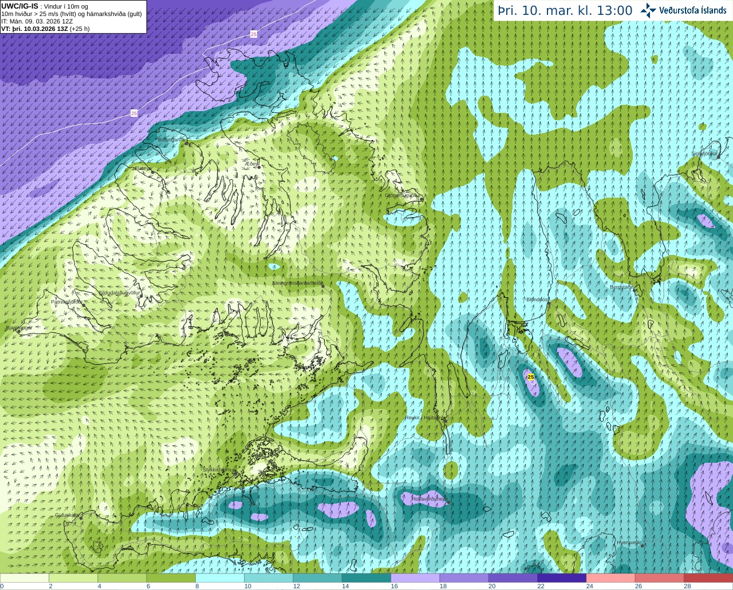733x590 pixels.
Task: Click the 14–16 m/s dark teal legend swatch
Action: (x=366, y=578)
